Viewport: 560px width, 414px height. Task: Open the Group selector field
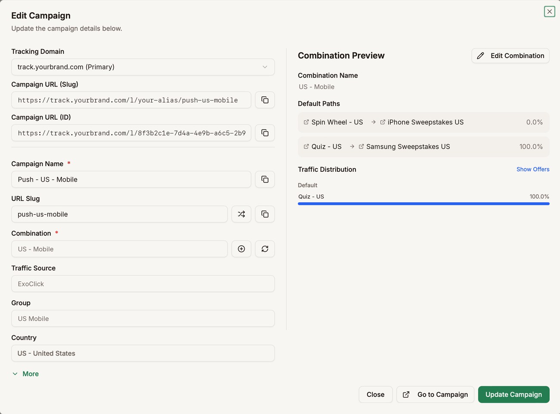click(x=143, y=319)
